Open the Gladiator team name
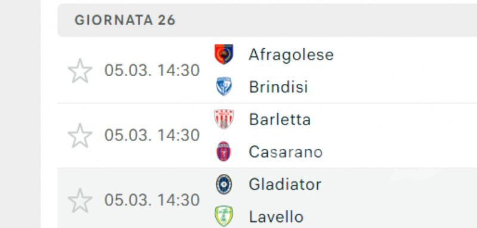Image resolution: width=477 pixels, height=228 pixels. pyautogui.click(x=285, y=185)
